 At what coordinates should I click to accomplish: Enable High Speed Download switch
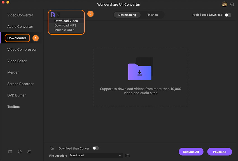[x=228, y=15]
